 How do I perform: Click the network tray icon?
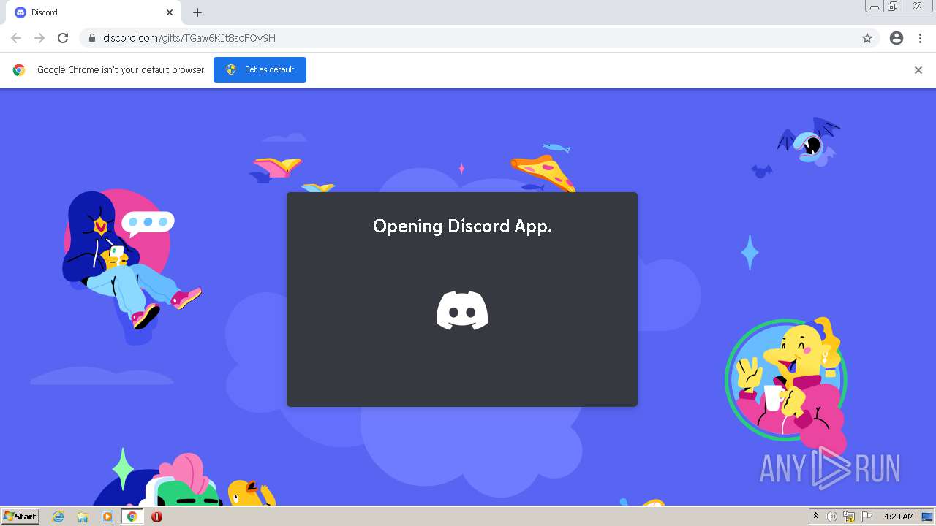coord(849,517)
